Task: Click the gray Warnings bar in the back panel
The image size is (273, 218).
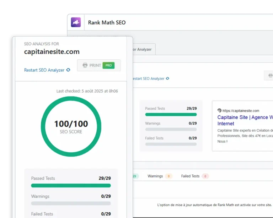Action: (x=171, y=129)
